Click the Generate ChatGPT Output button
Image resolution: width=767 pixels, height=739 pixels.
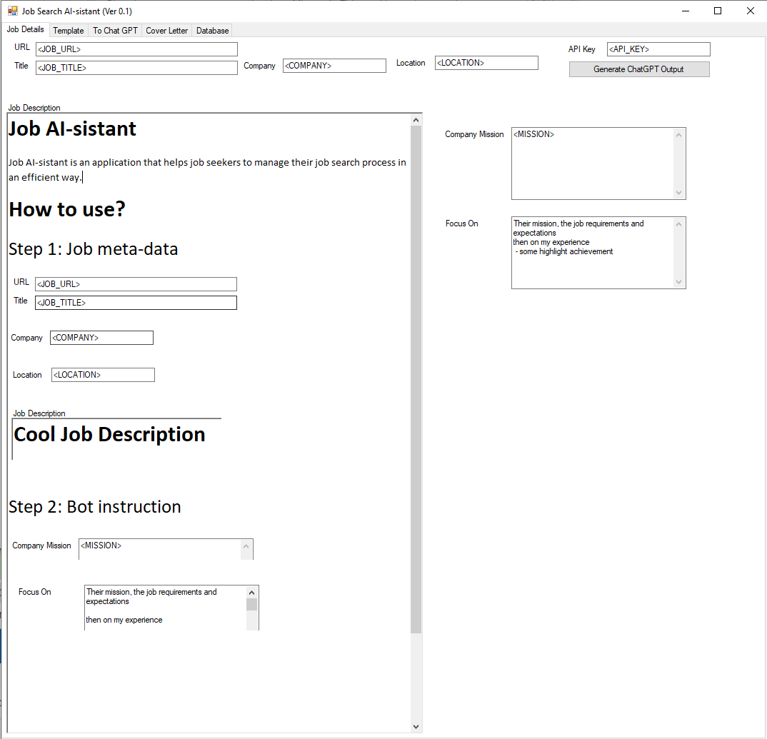tap(639, 69)
